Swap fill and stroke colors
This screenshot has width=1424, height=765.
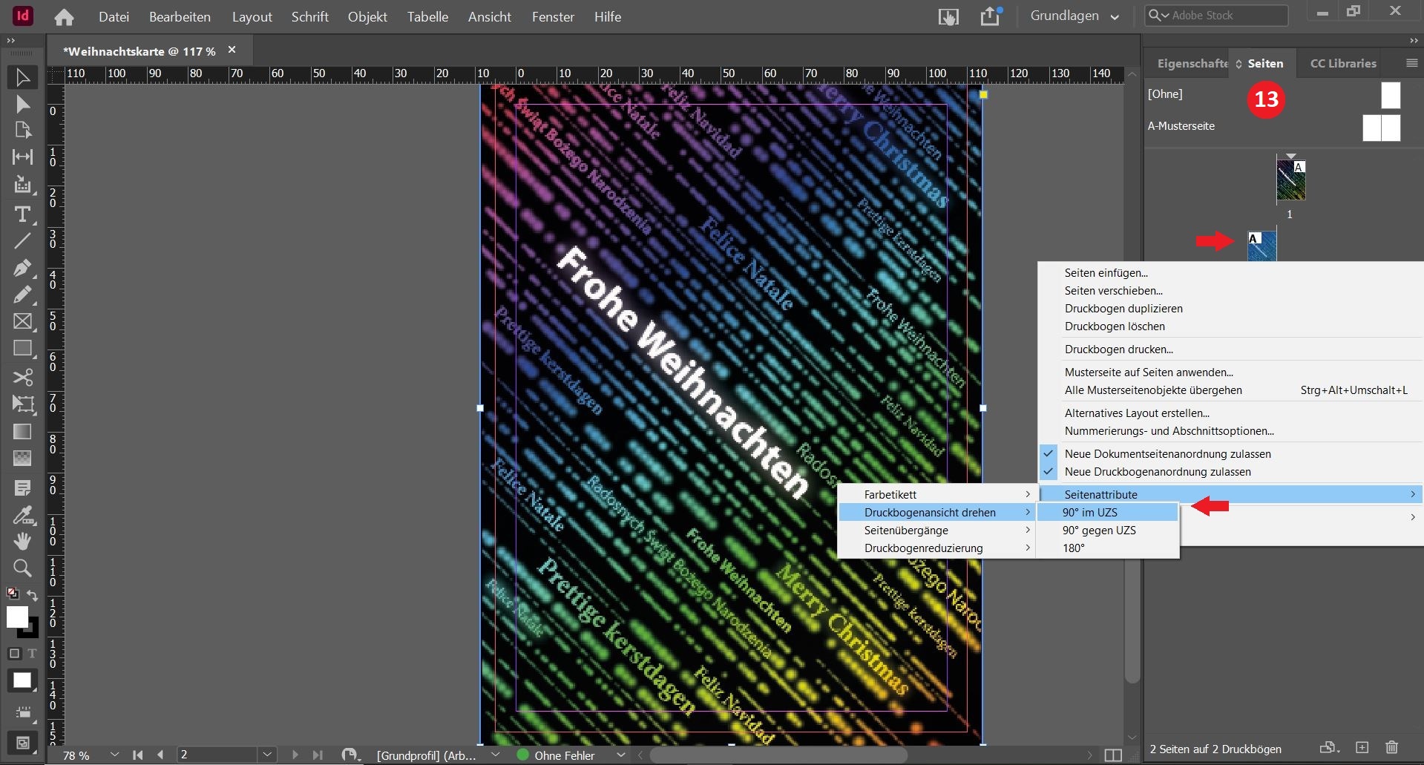click(33, 595)
